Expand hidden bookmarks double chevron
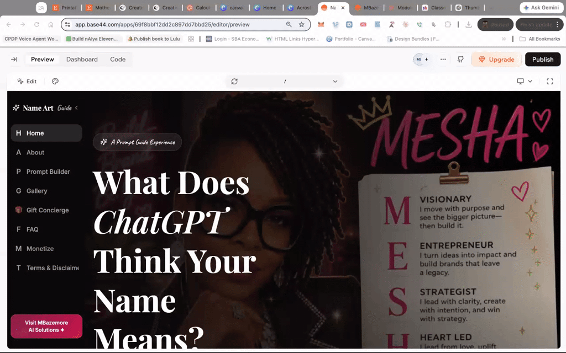This screenshot has height=353, width=566. point(504,39)
